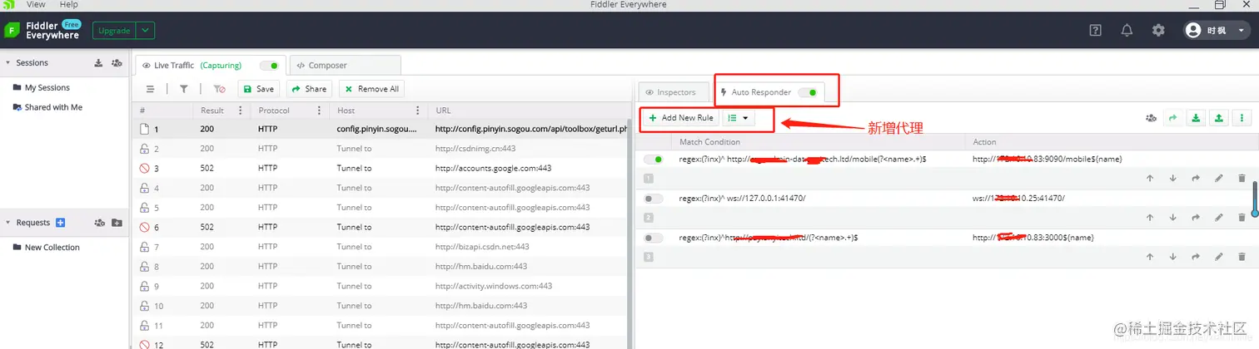Click the Upgrade button
The image size is (1259, 349).
115,31
